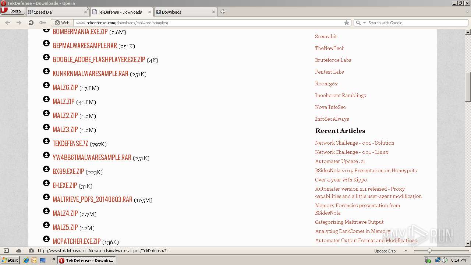Expand the view options arrow near Update Error

coord(406,251)
